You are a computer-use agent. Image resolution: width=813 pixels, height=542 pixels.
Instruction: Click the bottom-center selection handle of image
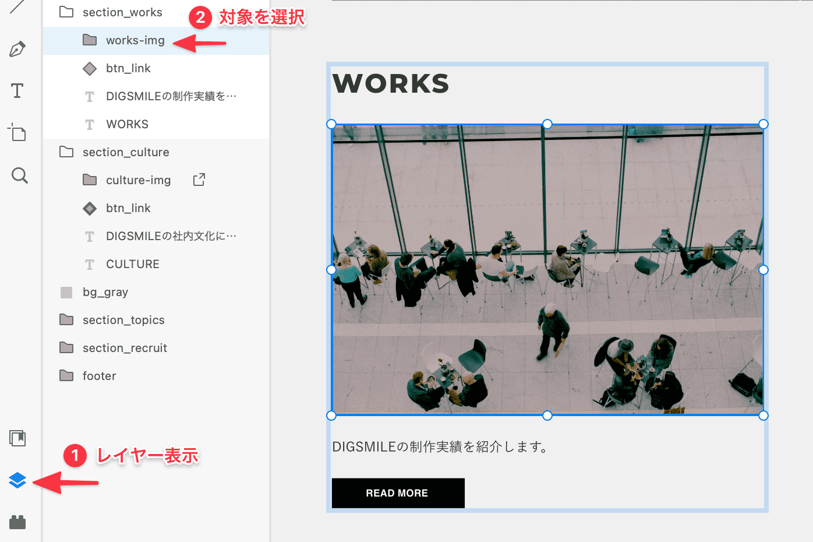(547, 416)
